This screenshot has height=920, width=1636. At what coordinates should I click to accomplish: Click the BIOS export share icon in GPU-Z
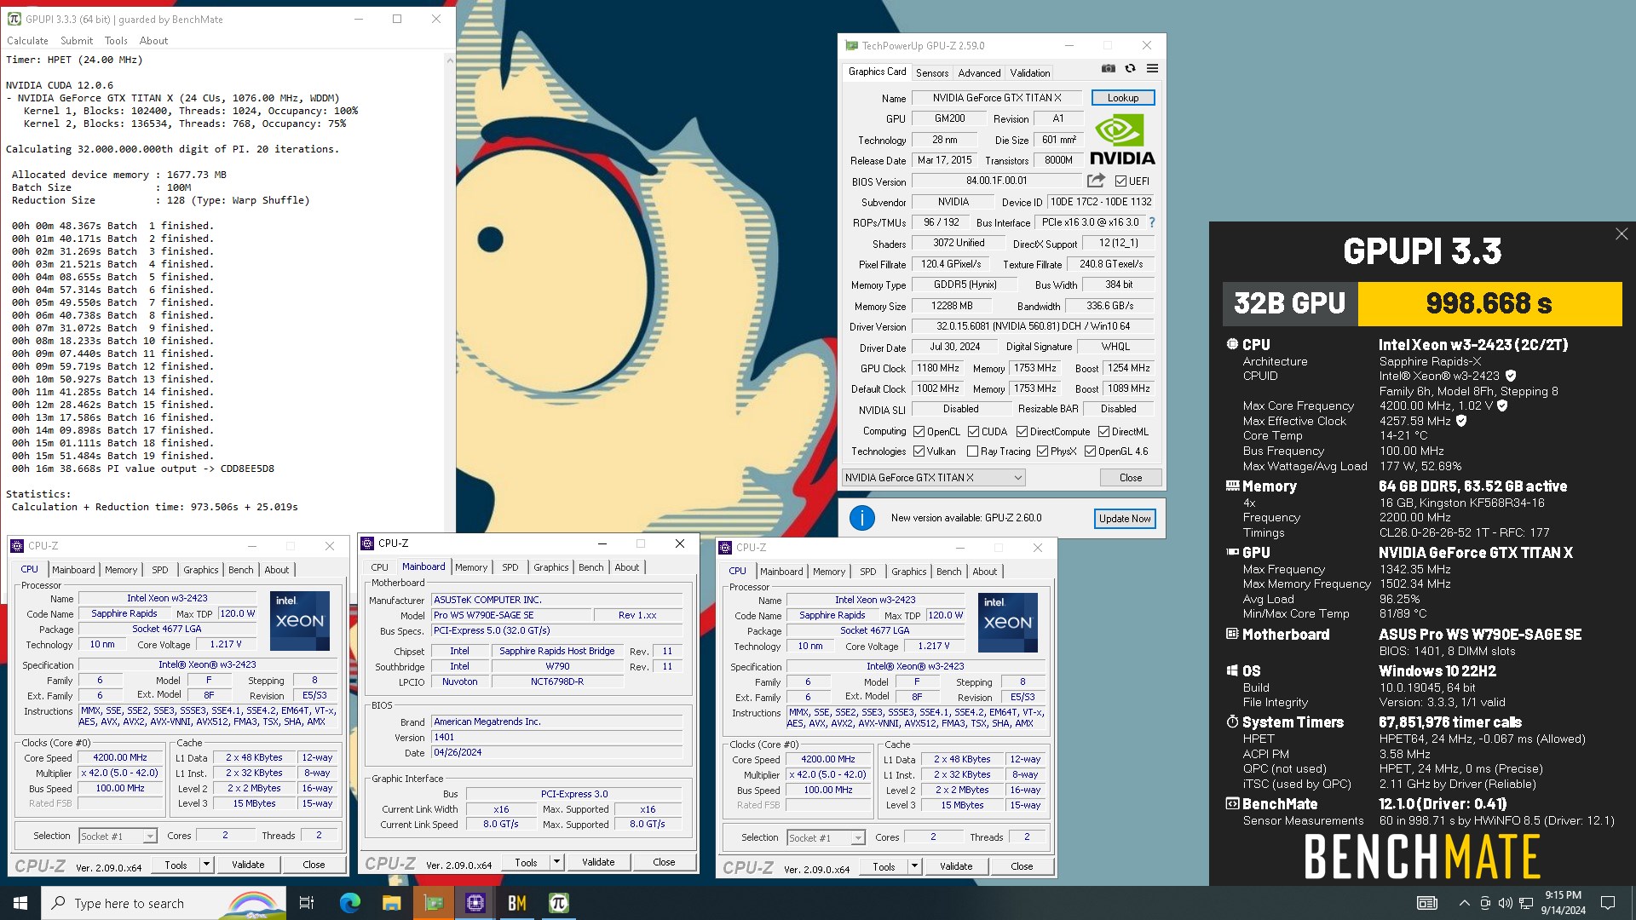[1096, 181]
